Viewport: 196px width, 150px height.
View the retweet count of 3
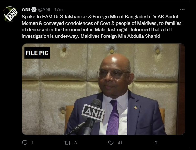pyautogui.click(x=75, y=143)
